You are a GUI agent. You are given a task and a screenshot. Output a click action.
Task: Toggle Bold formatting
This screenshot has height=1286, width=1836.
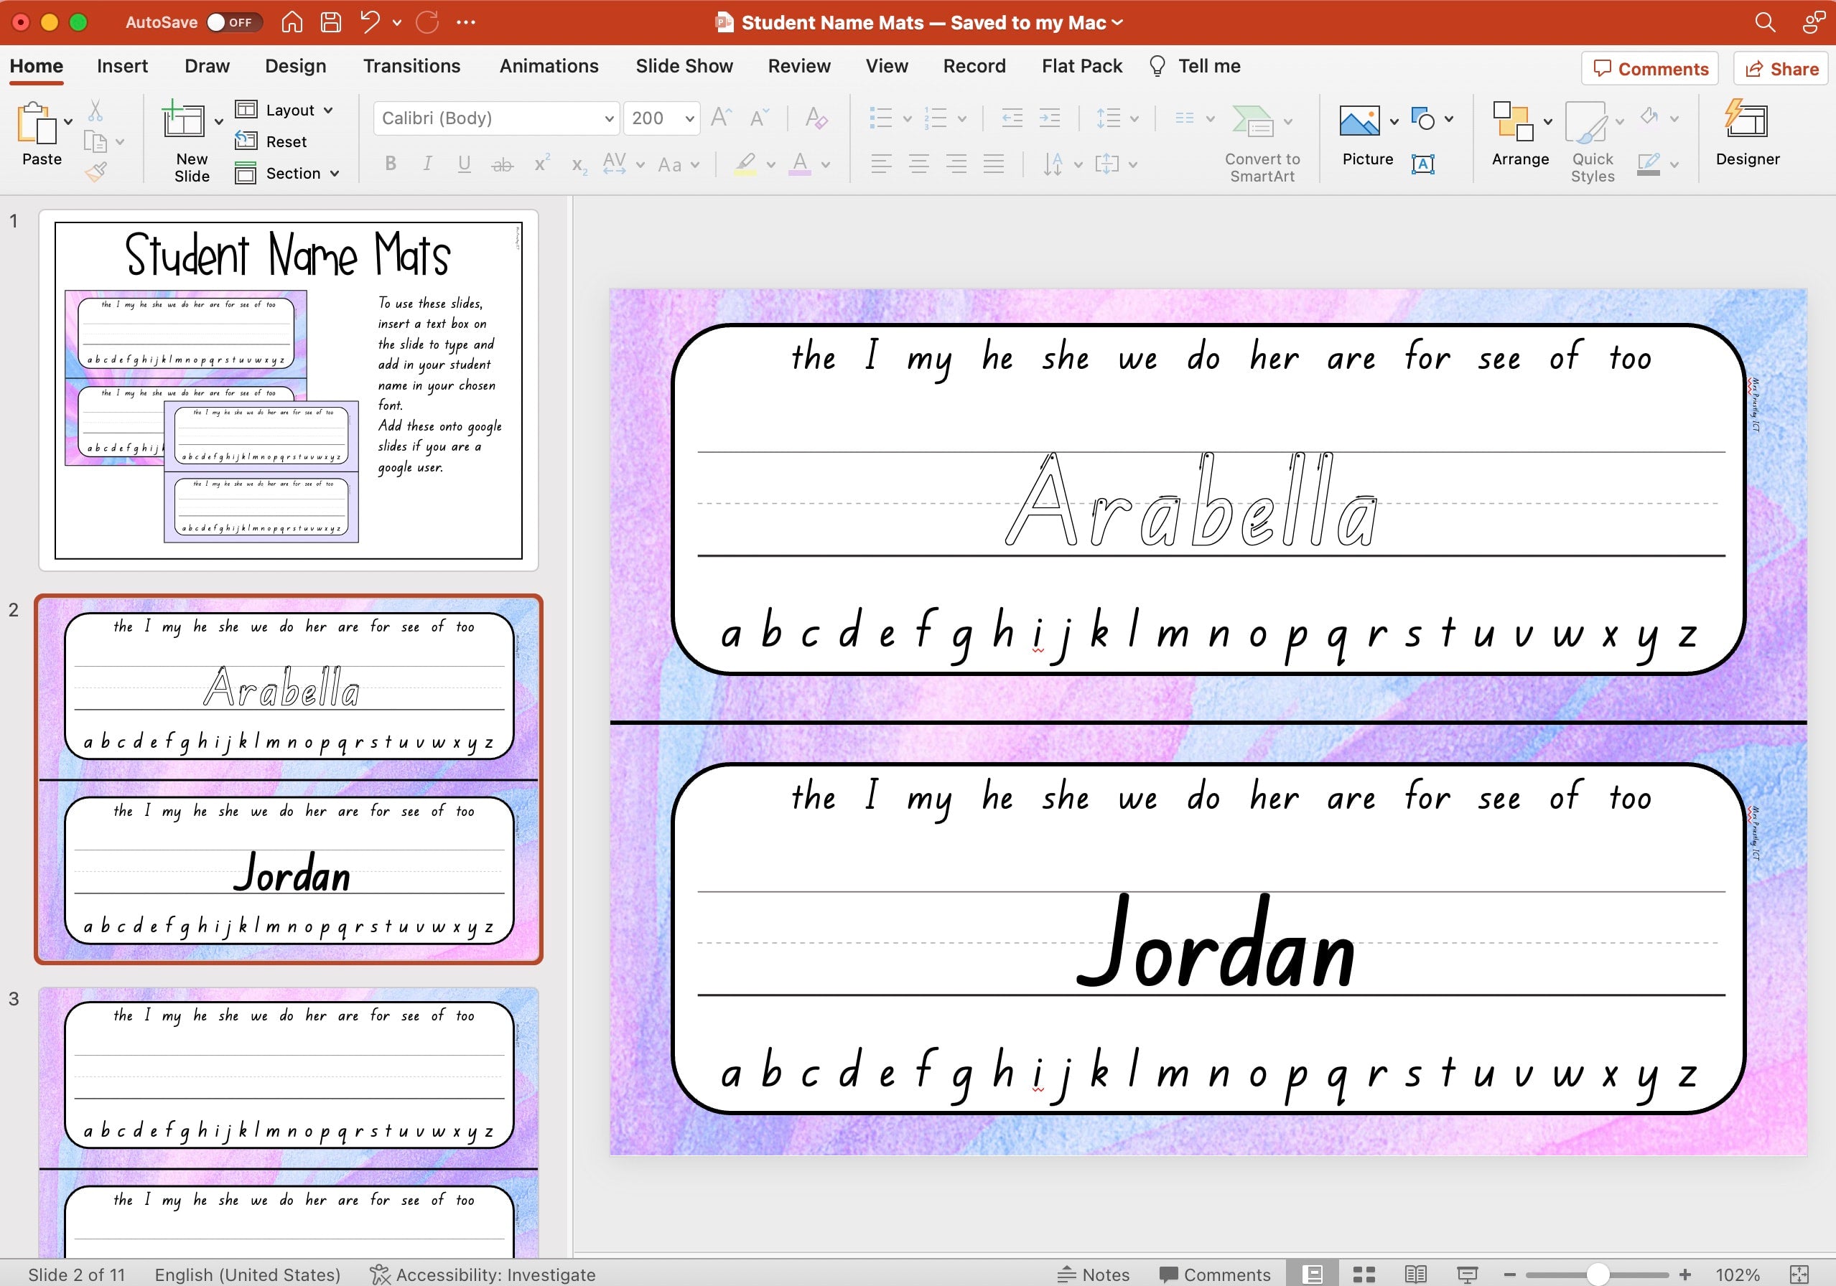390,164
